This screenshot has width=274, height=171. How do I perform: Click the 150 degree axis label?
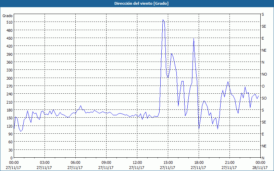(x=10, y=118)
